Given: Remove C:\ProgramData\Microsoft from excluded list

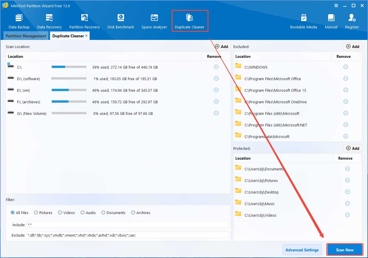Looking at the screenshot, I should click(x=345, y=136).
